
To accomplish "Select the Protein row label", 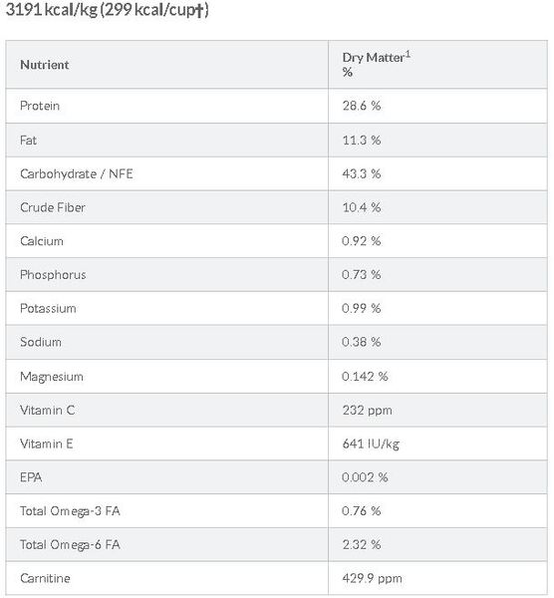I will pyautogui.click(x=40, y=106).
